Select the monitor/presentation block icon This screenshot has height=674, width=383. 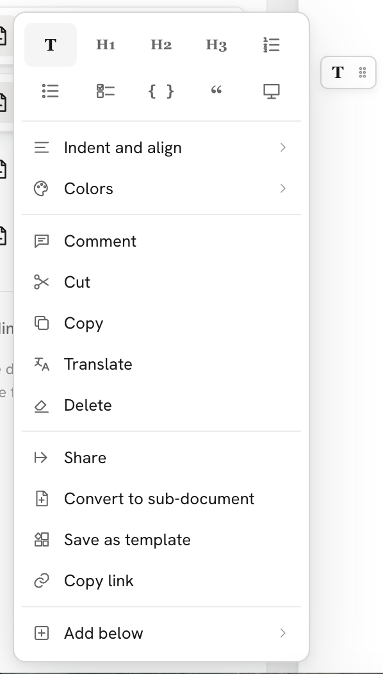[x=272, y=91]
